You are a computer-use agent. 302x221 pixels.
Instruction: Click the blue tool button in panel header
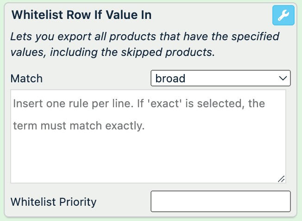(283, 16)
